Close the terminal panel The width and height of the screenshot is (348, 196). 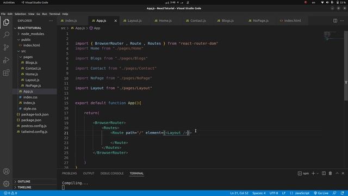pyautogui.click(x=343, y=173)
